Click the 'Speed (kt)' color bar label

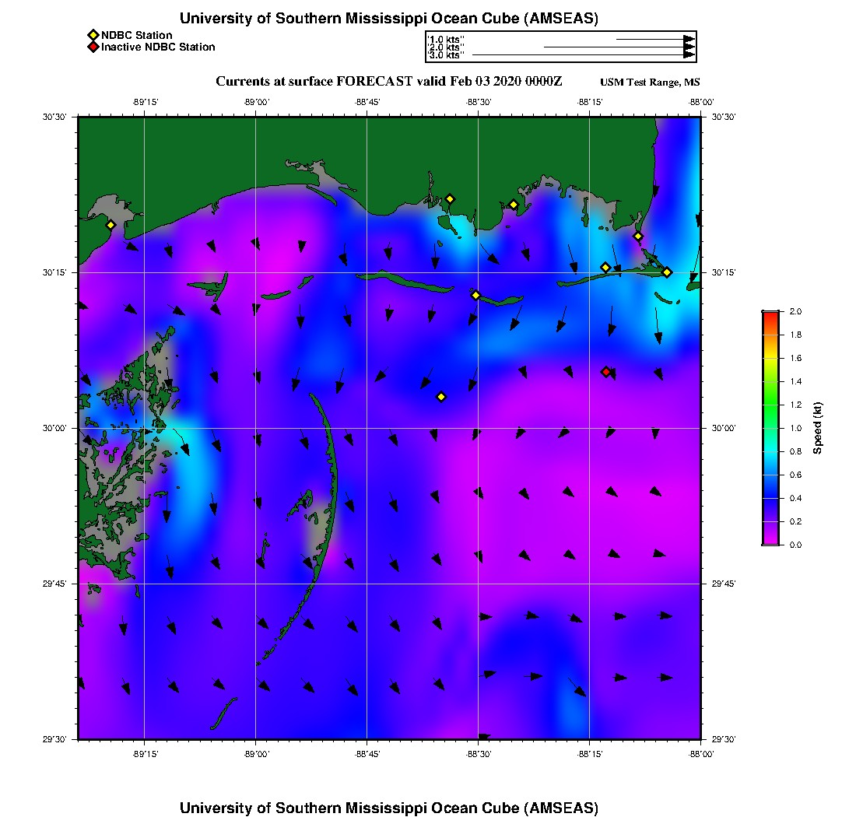click(x=818, y=428)
